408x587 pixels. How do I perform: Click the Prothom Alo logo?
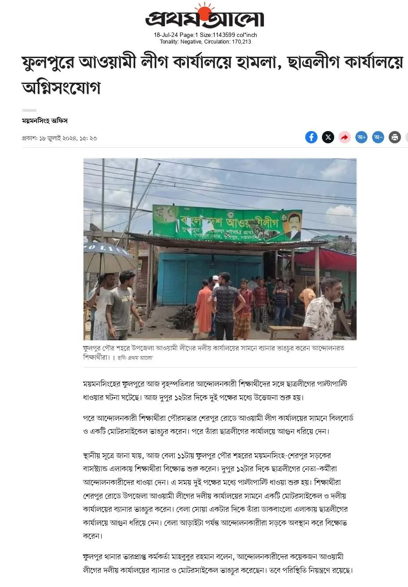(x=205, y=16)
